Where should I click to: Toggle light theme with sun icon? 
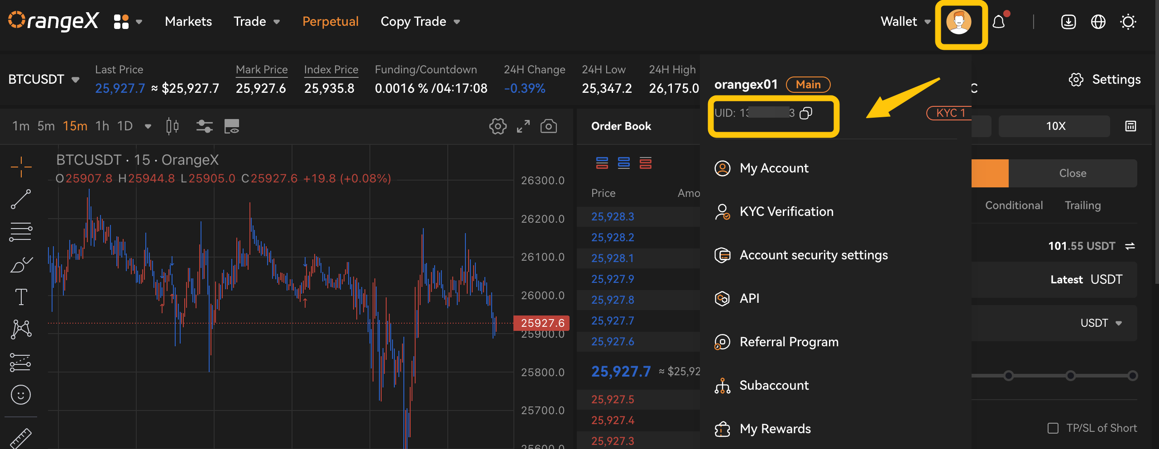tap(1128, 22)
